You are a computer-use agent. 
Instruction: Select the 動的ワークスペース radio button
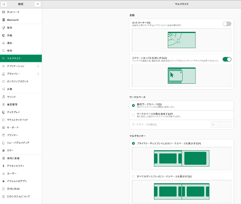133,105
